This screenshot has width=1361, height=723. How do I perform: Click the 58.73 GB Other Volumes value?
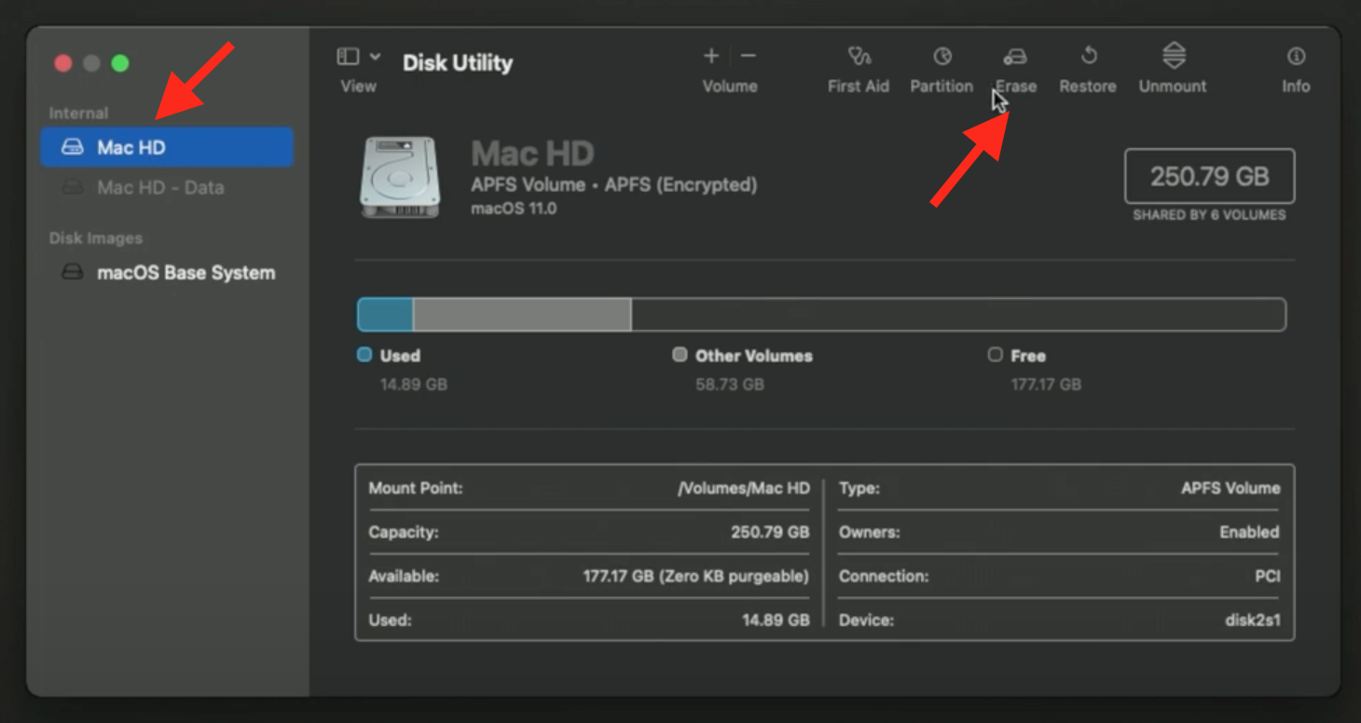click(x=730, y=384)
